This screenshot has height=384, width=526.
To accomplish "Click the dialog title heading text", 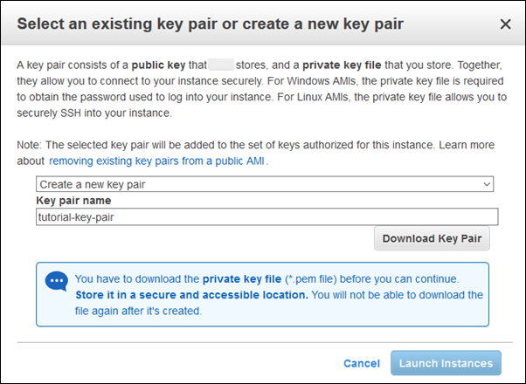I will tap(211, 24).
